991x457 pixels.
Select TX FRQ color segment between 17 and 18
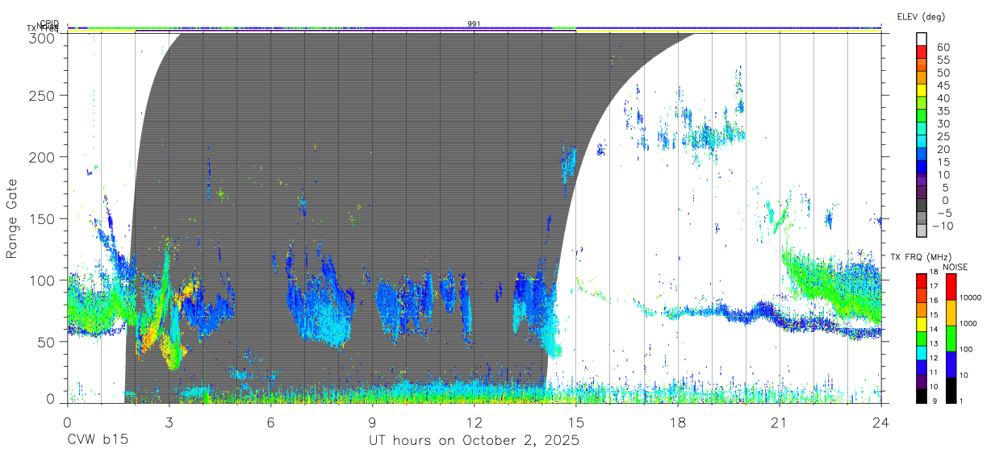tap(922, 280)
